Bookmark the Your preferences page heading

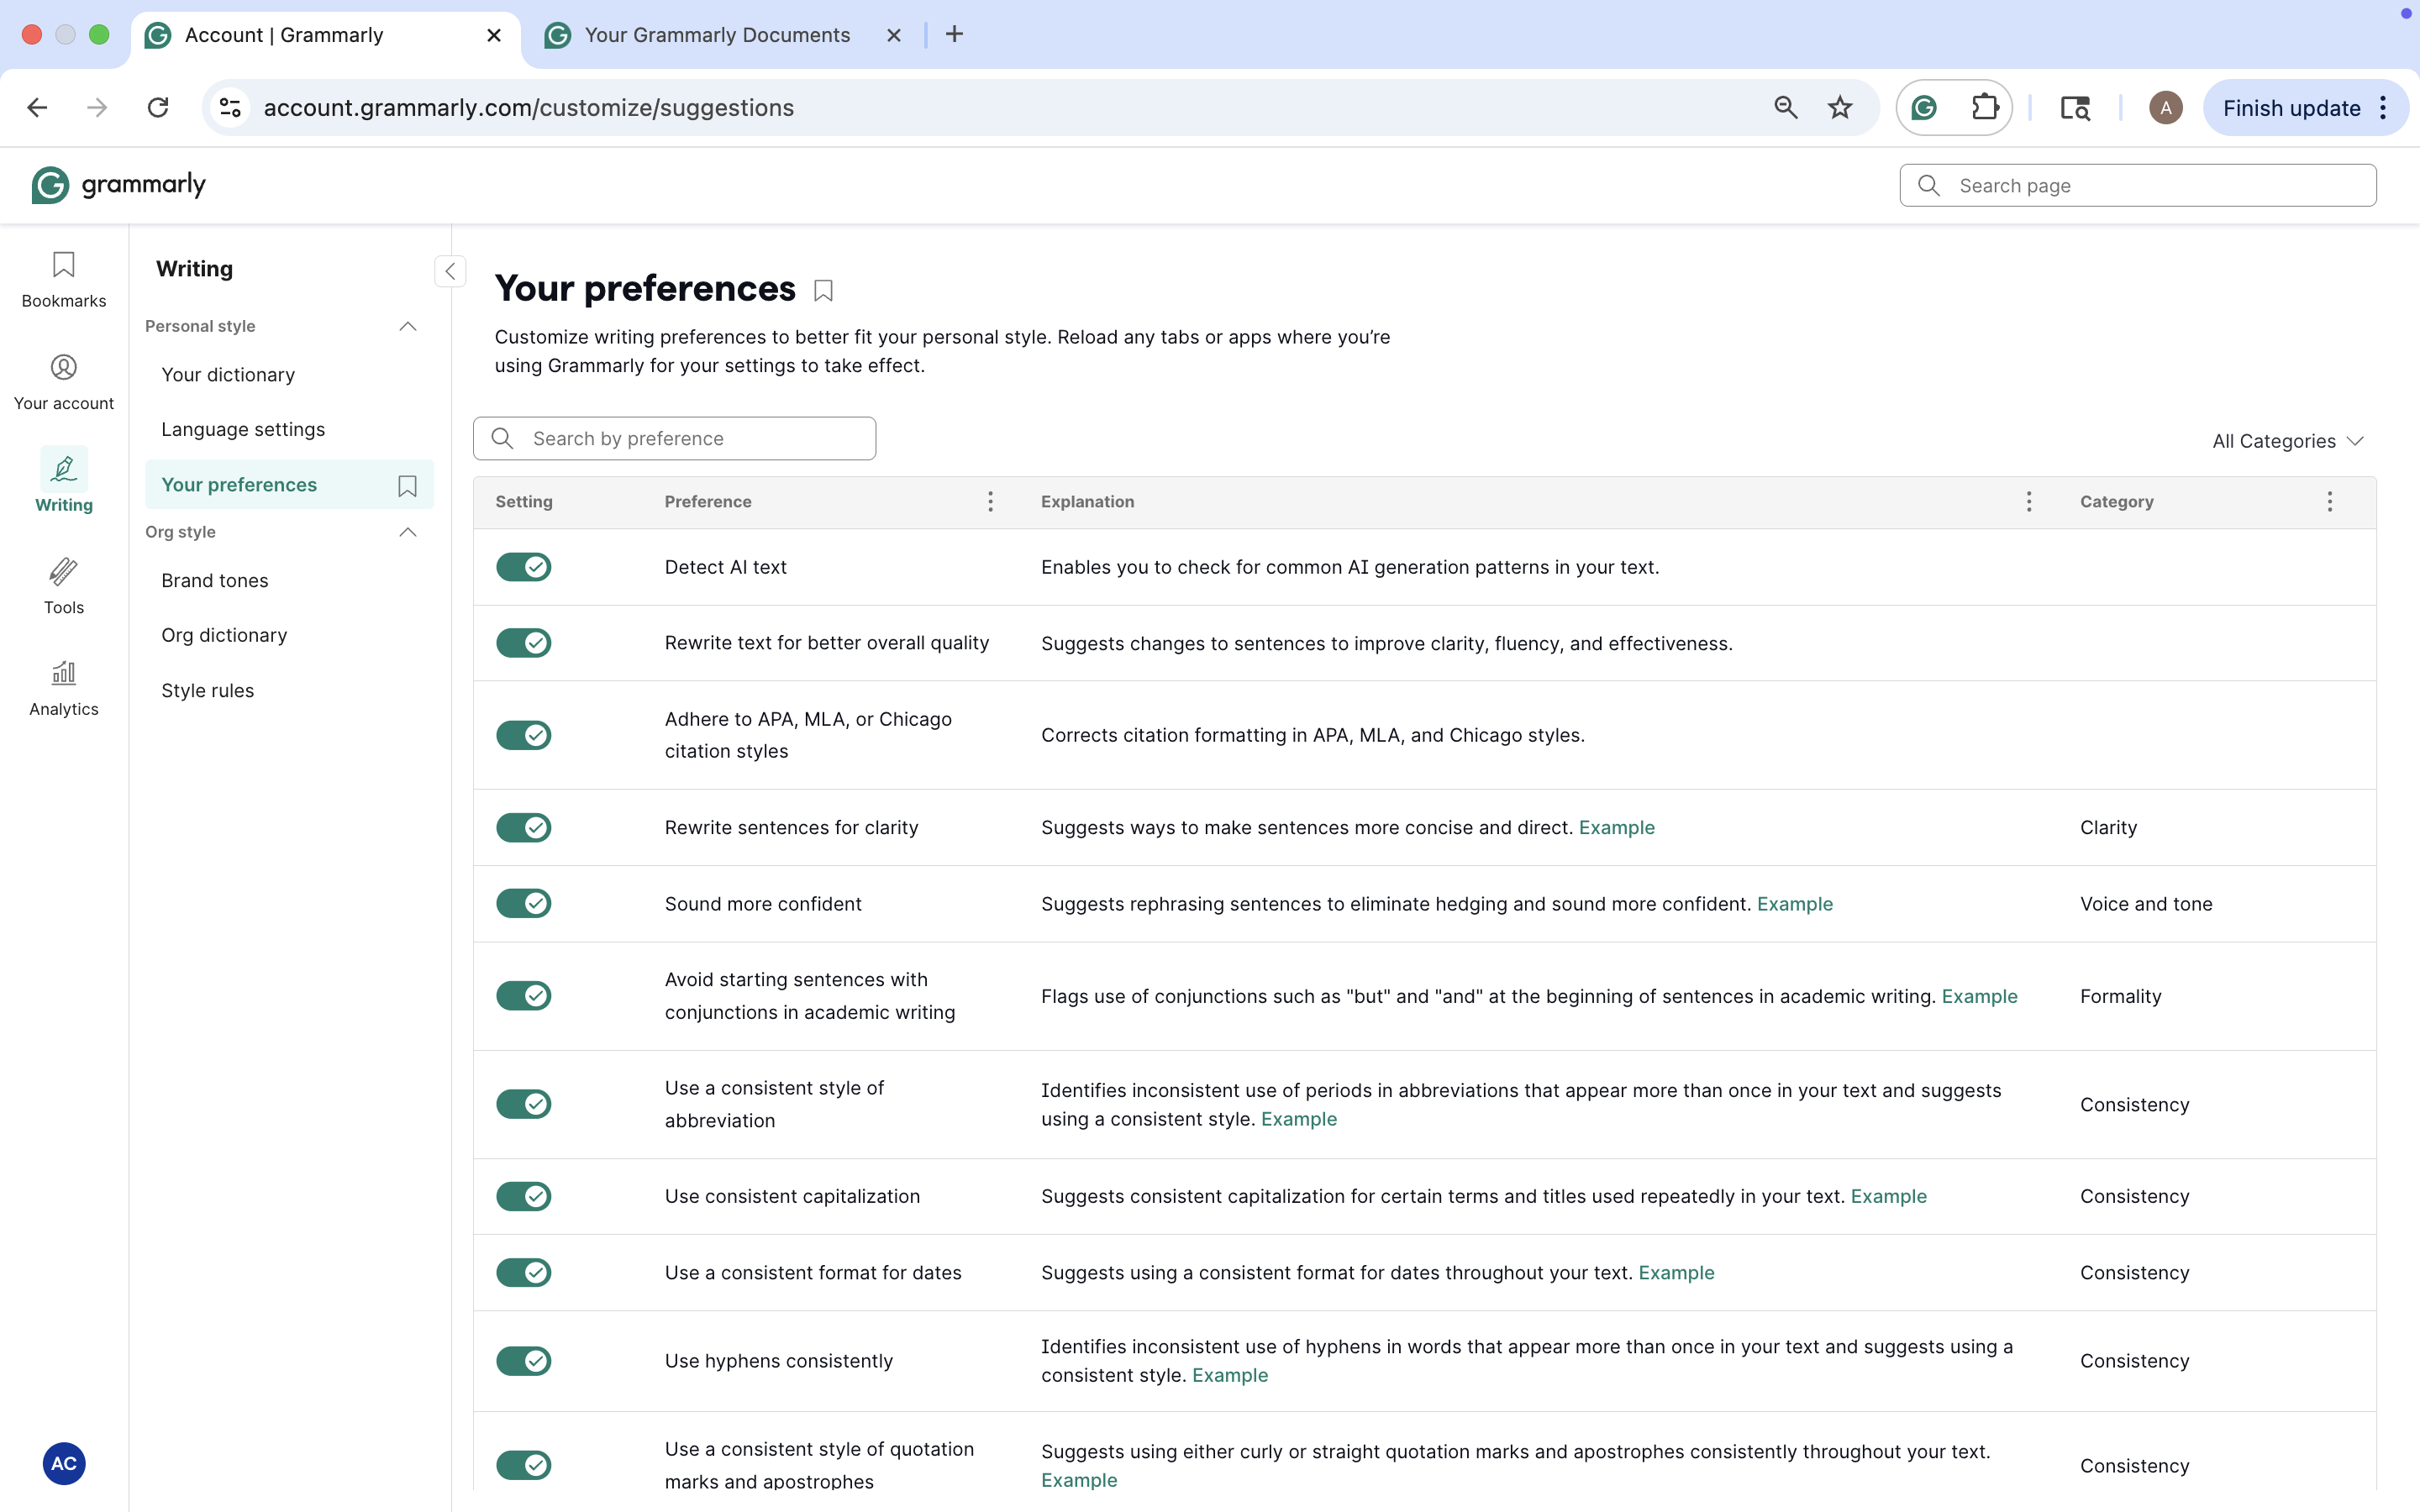(x=823, y=289)
